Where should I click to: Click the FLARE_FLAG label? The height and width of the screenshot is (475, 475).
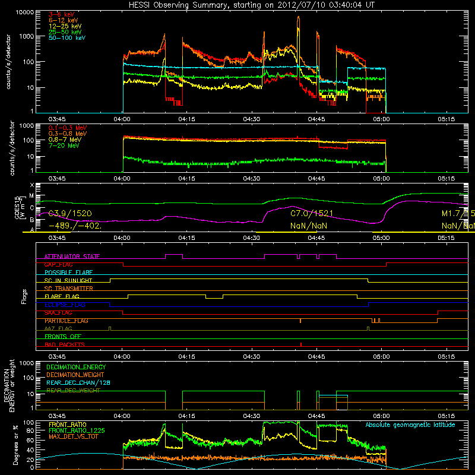(62, 296)
